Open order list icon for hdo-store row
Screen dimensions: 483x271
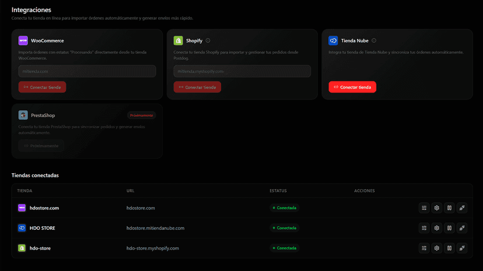point(424,248)
